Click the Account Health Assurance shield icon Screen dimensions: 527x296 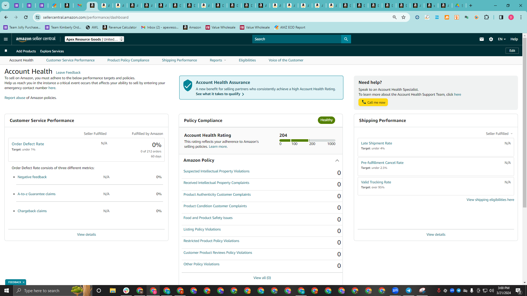click(x=188, y=86)
